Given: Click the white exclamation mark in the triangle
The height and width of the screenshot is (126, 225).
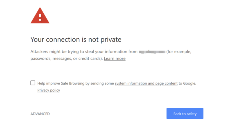Looking at the screenshot, I should click(x=40, y=17).
